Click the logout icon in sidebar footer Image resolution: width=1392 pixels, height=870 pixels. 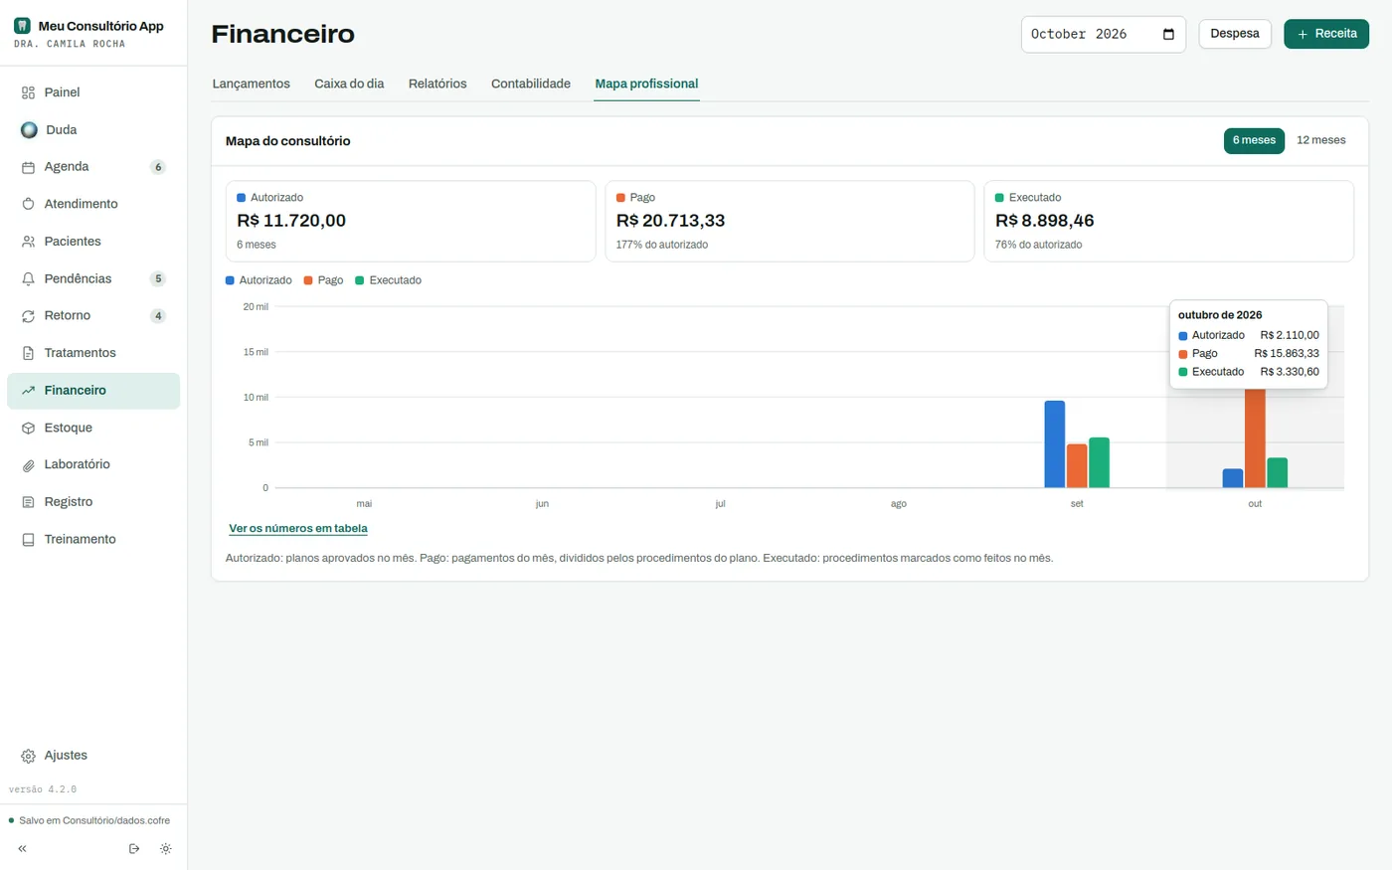pyautogui.click(x=134, y=849)
